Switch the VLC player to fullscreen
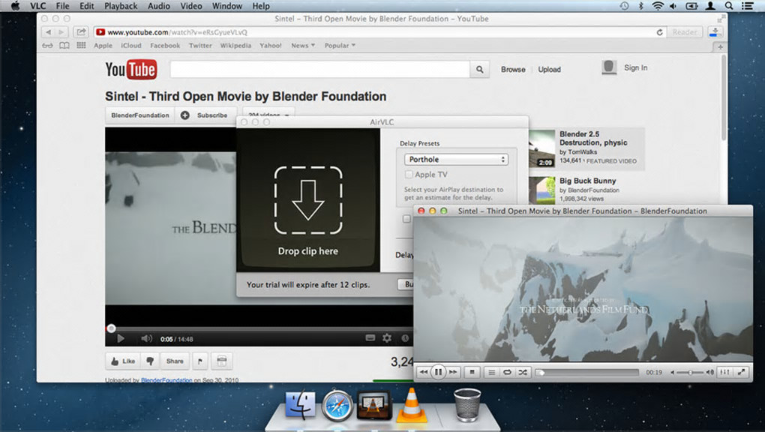 pos(741,372)
